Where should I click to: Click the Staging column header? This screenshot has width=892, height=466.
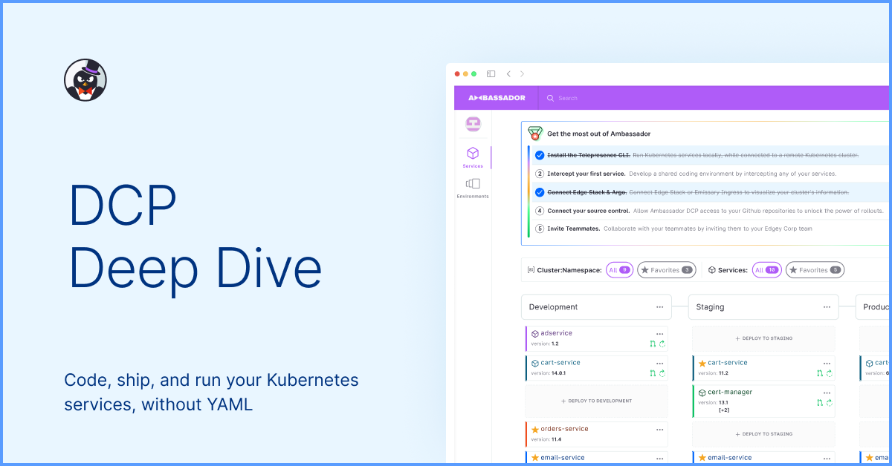pyautogui.click(x=763, y=306)
